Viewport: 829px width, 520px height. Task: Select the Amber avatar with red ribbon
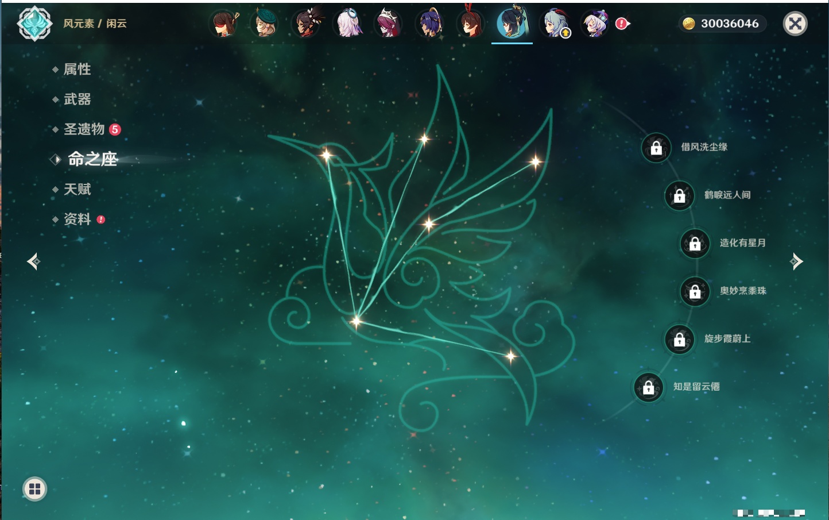pos(471,24)
